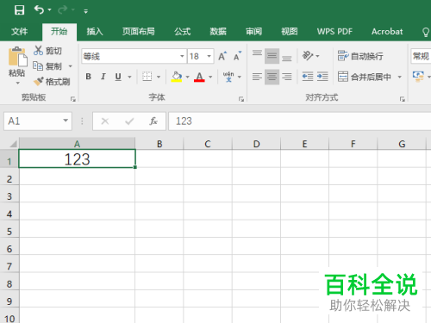
Task: Switch to the 审阅 tab
Action: coord(253,31)
